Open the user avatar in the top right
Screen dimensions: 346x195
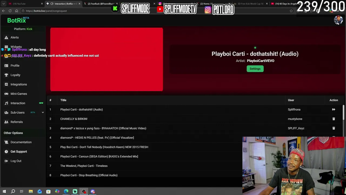[338, 20]
